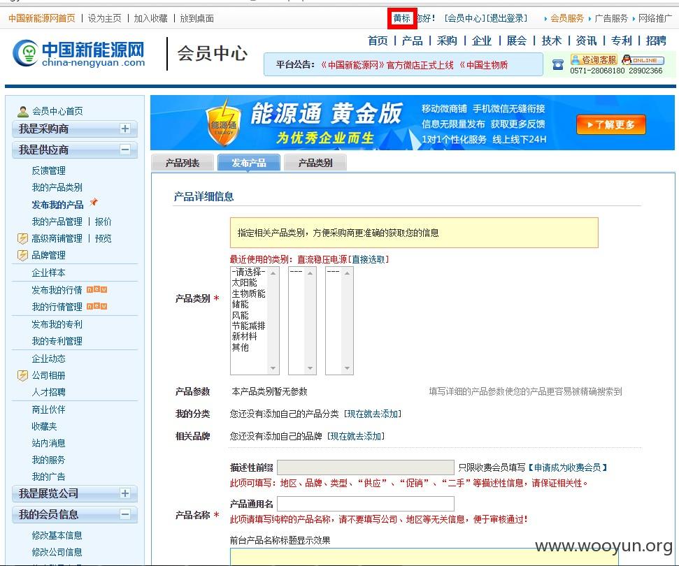Click 申请成为收费会员 link
Viewport: 679px width, 566px height.
[x=568, y=467]
